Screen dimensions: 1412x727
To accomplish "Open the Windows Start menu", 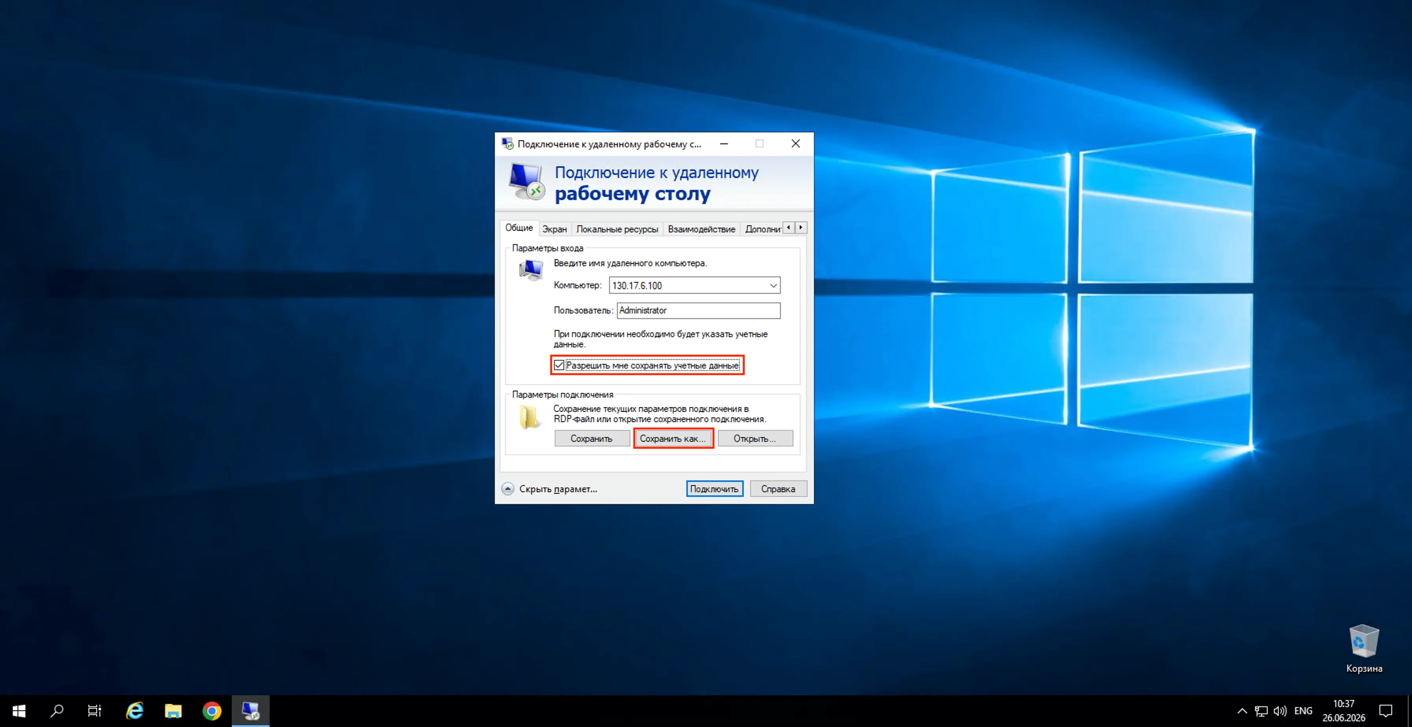I will pyautogui.click(x=19, y=710).
